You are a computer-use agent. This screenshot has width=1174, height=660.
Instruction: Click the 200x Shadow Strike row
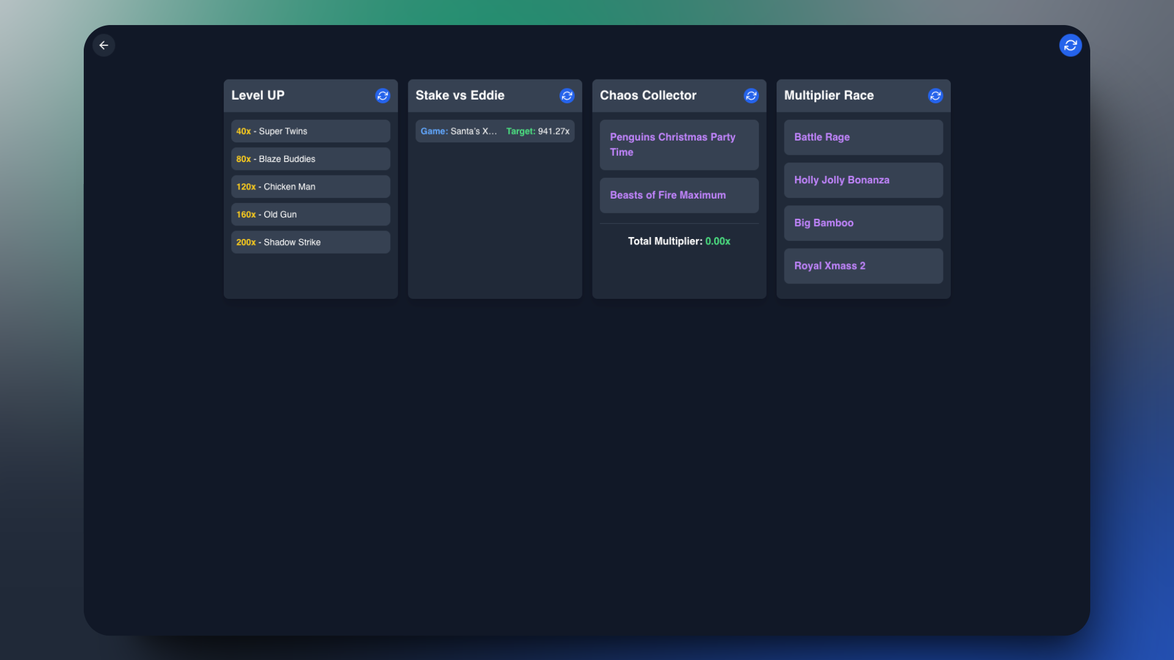310,243
